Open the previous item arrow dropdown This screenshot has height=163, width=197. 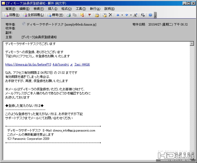pos(122,15)
